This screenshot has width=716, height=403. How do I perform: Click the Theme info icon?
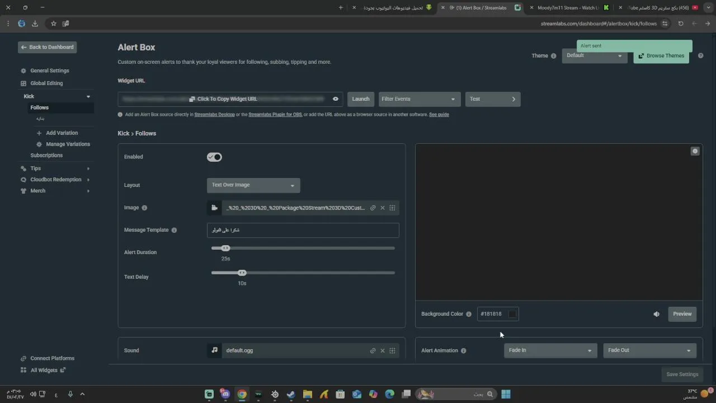(554, 56)
